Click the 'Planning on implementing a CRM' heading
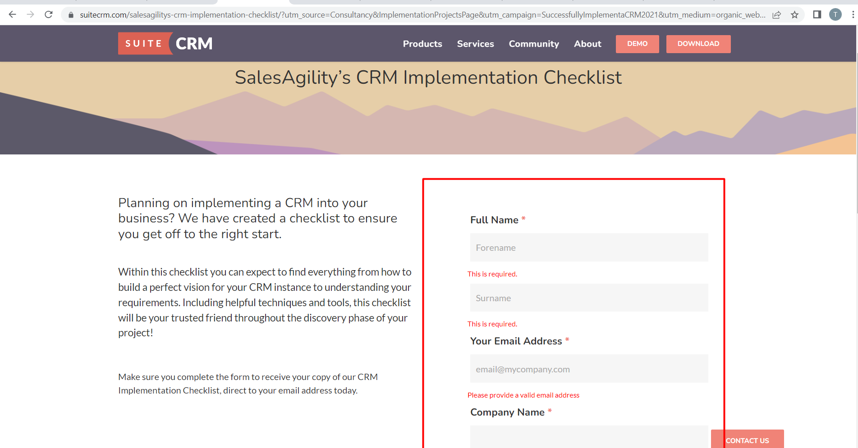 coord(258,218)
